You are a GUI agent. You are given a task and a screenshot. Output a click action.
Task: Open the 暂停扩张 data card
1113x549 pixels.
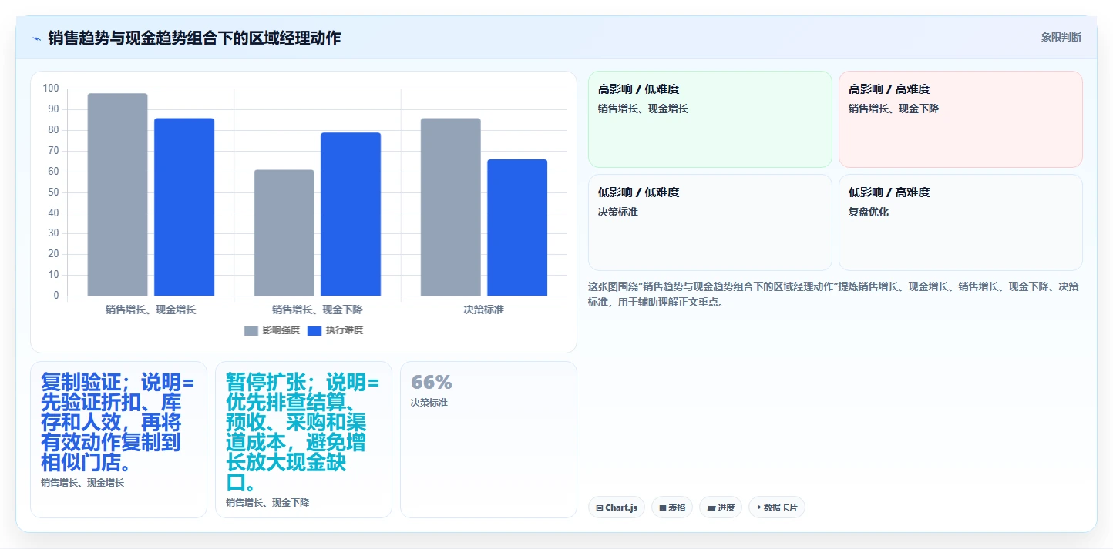coord(304,440)
